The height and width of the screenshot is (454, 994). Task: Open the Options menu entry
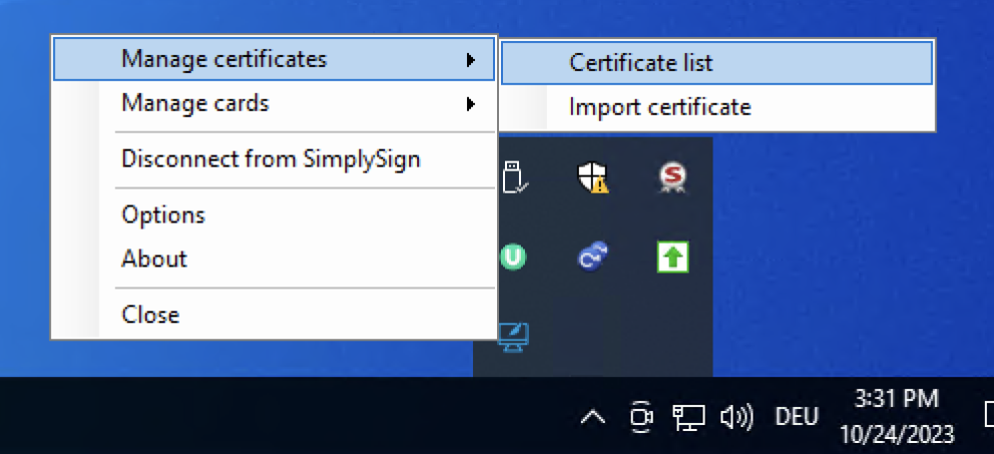point(273,215)
